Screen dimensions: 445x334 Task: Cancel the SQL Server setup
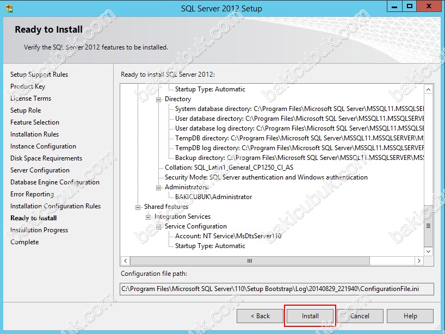point(360,316)
